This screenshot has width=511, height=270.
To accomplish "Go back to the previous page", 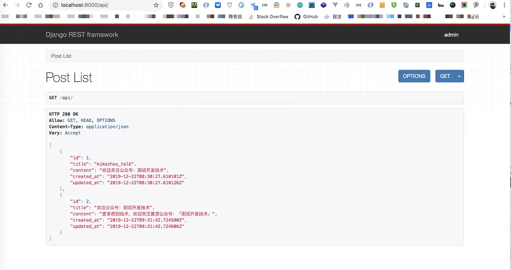I will pyautogui.click(x=5, y=5).
